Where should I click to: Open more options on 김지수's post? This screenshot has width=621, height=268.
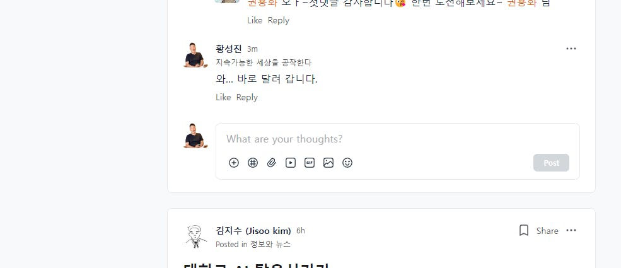coord(571,231)
